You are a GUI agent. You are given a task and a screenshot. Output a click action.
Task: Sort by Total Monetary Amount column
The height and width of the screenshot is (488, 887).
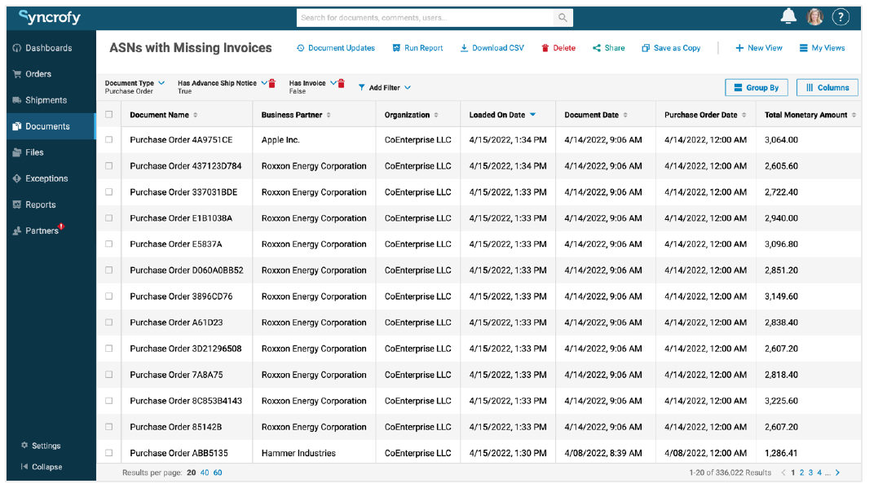click(x=854, y=115)
